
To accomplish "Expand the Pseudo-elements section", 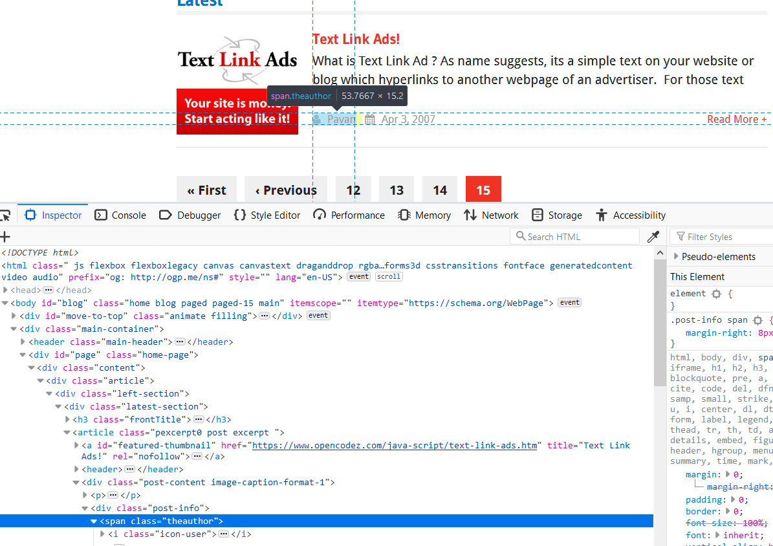I will coord(676,256).
